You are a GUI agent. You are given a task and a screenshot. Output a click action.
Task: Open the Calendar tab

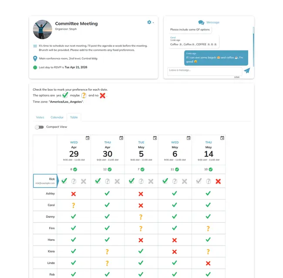tap(57, 117)
